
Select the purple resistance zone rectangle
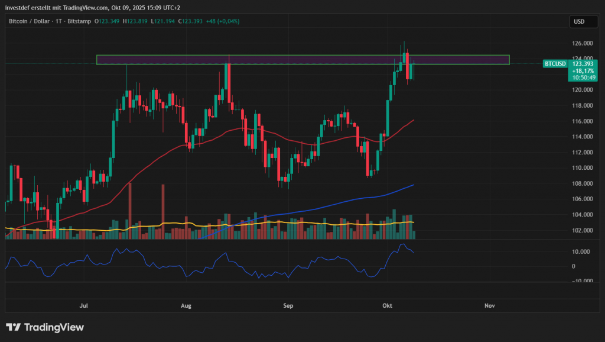[302, 60]
